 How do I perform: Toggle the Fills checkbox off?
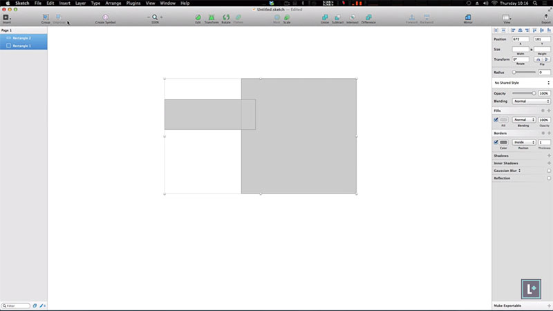(496, 120)
